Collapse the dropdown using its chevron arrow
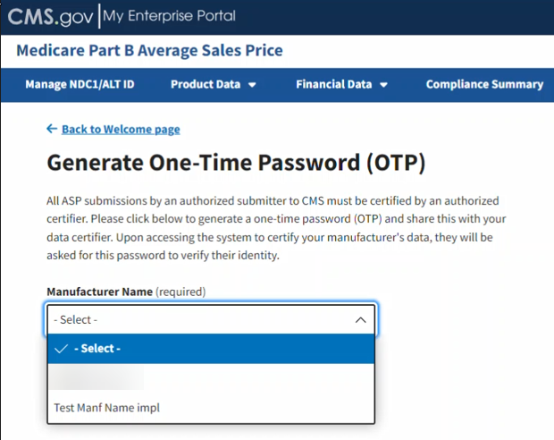 coord(361,319)
